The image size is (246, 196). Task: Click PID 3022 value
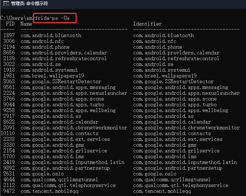[9, 64]
